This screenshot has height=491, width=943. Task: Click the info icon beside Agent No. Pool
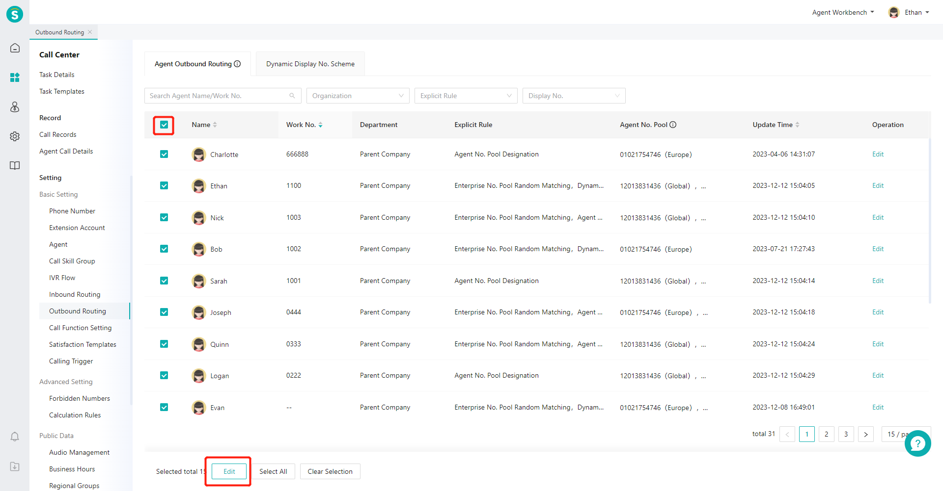click(x=673, y=125)
